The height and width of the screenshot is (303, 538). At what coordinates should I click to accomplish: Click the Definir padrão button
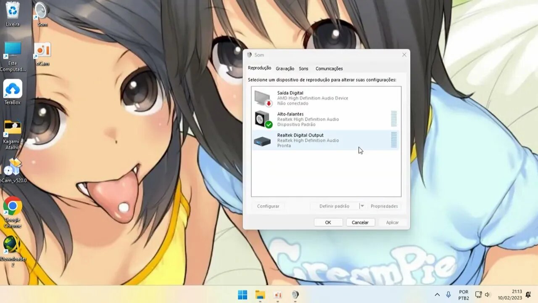coord(335,206)
